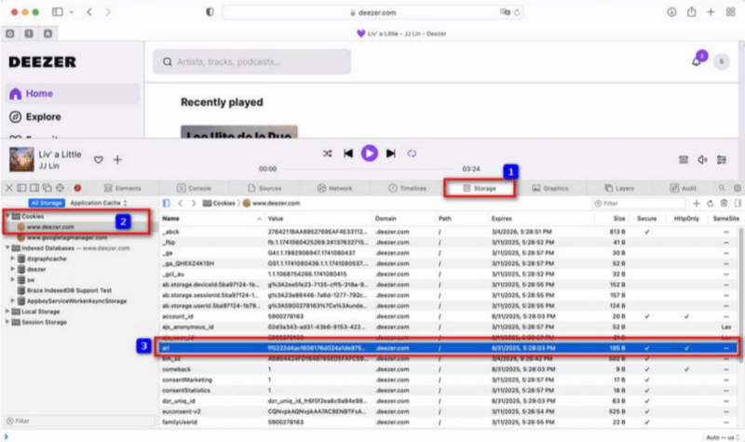Screen dimensions: 745x442
Task: Expand AppboyServiceWorkerAsyncStorage database
Action: (13, 301)
